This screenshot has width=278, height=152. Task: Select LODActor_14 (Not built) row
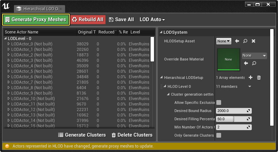pyautogui.click(x=77, y=120)
